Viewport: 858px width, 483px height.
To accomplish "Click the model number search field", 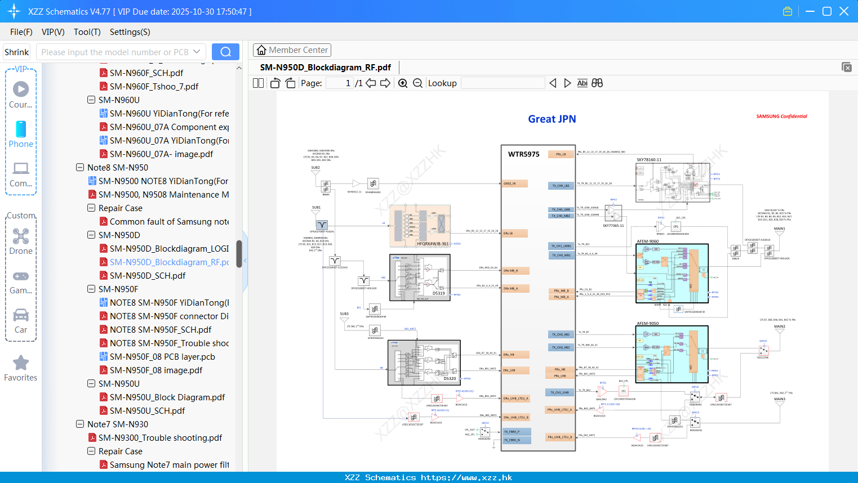I will click(114, 52).
